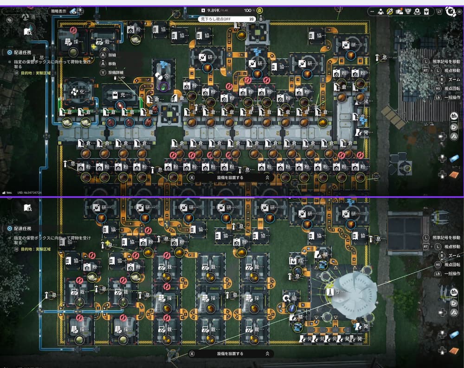Click 目的地：実験区域 text in top screenshot
This screenshot has width=464, height=368.
[36, 73]
